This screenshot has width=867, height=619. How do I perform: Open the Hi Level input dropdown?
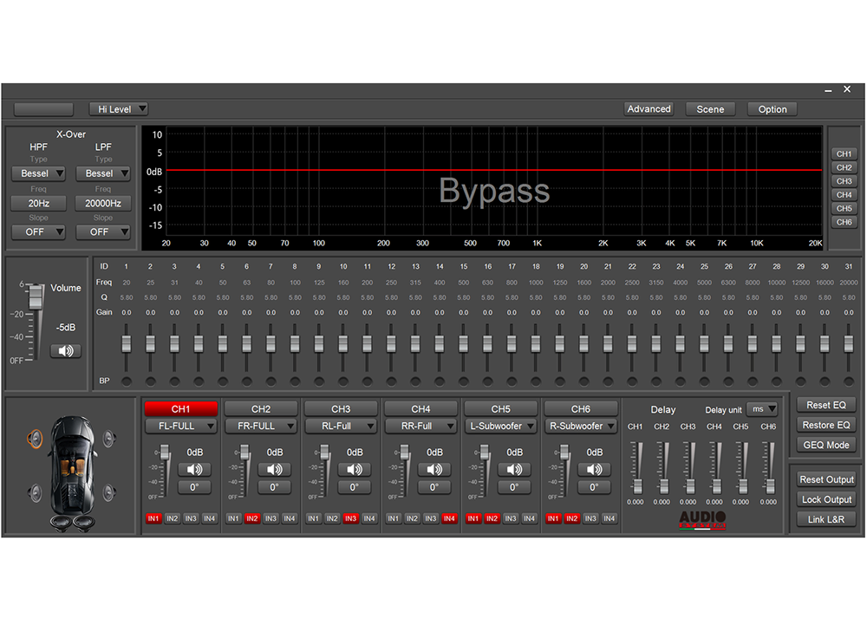coord(119,109)
